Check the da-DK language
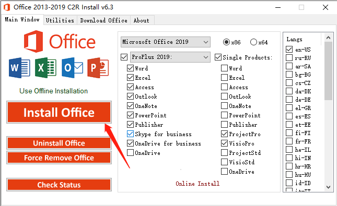The height and width of the screenshot is (206, 337). click(x=289, y=91)
